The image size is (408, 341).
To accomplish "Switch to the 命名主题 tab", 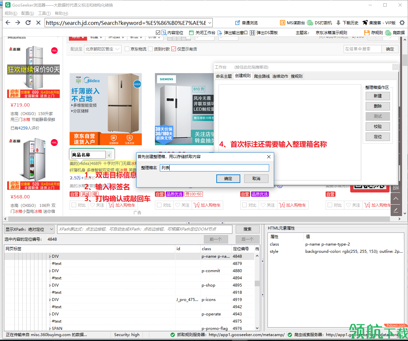I will tap(224, 76).
